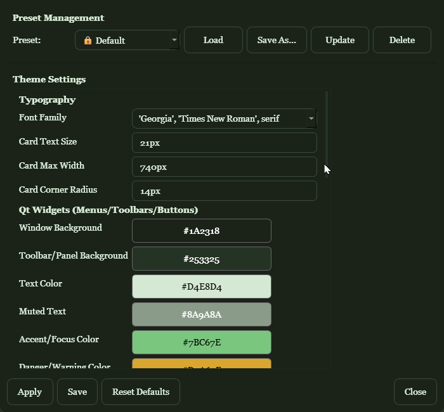Click the Update preset button
Viewport: 444px width, 412px height.
coord(339,40)
